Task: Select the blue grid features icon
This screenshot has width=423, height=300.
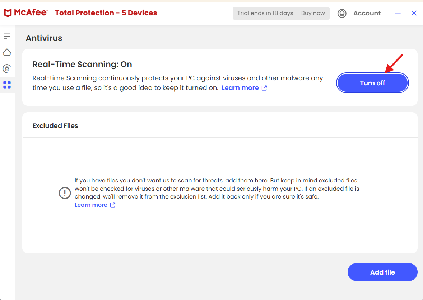Action: 7,85
